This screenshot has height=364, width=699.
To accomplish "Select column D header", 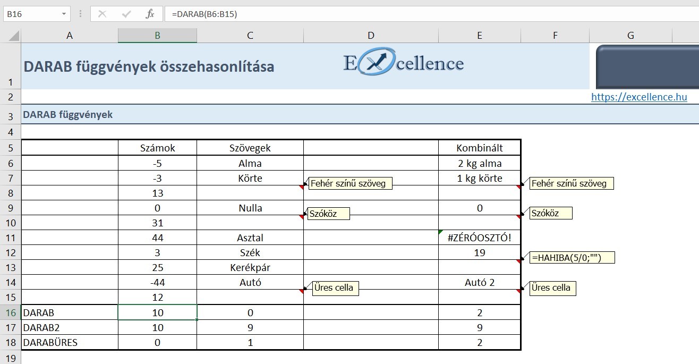I will 371,36.
